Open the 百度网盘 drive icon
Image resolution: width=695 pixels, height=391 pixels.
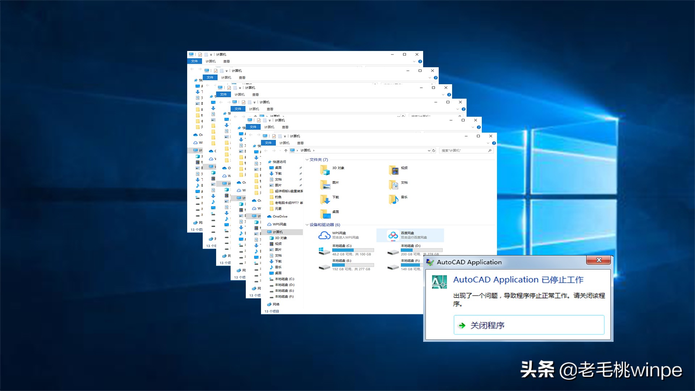(x=393, y=236)
